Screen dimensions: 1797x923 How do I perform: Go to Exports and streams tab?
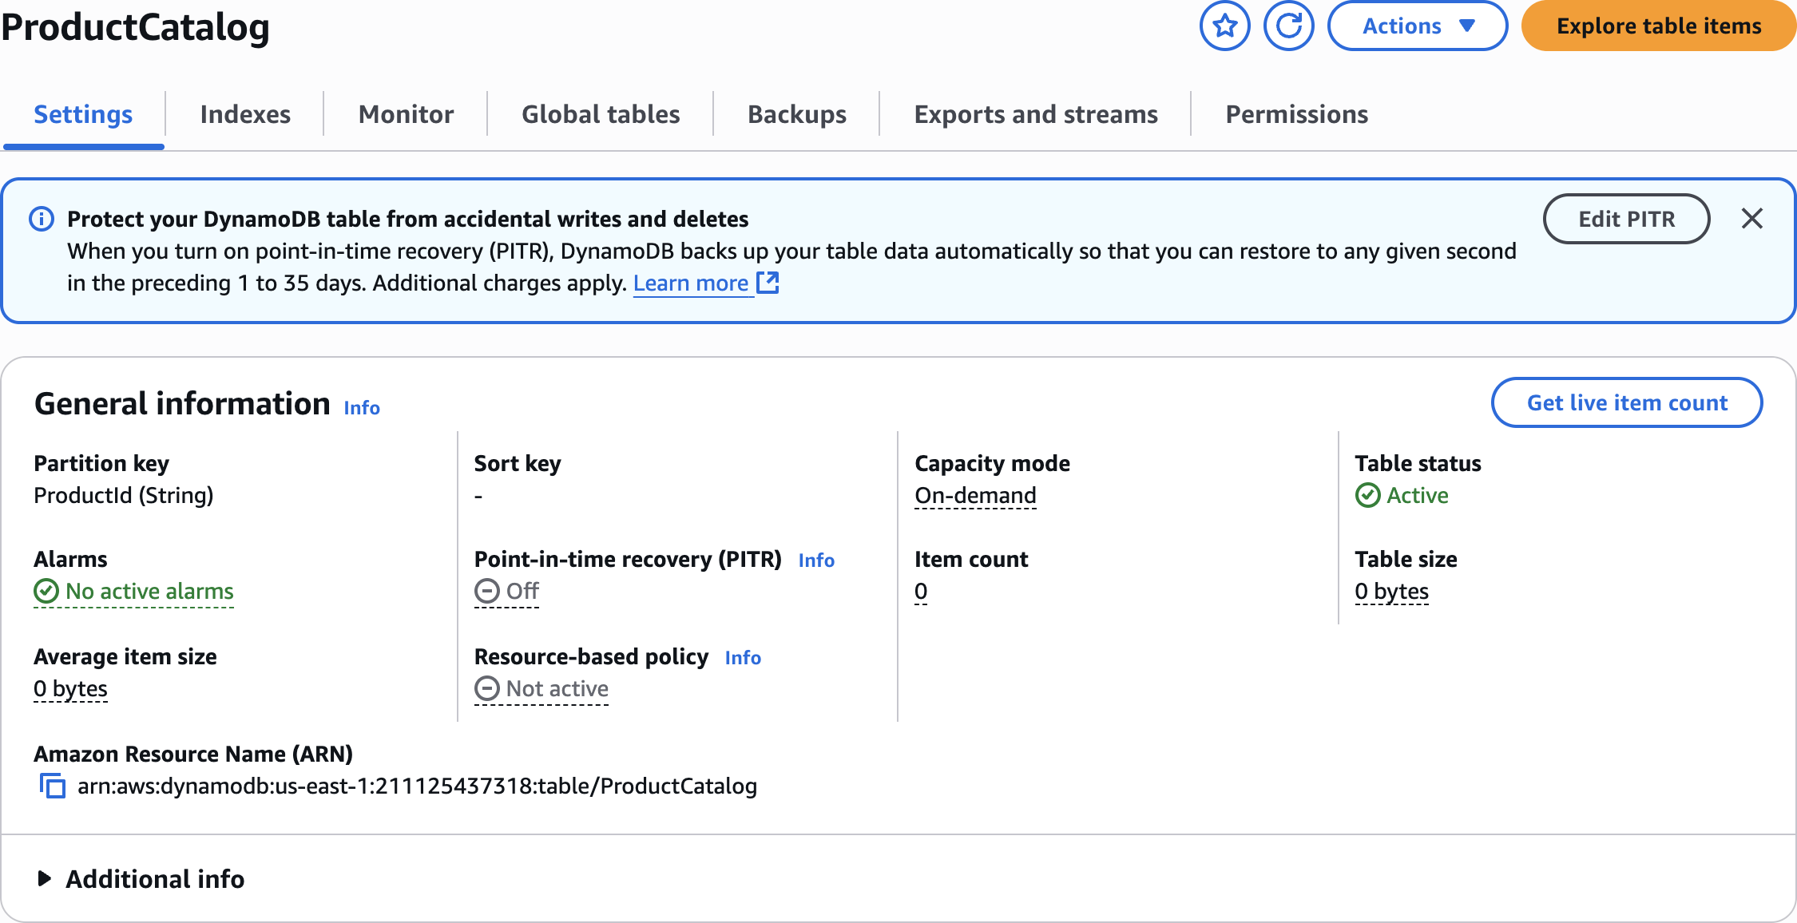click(x=1035, y=114)
